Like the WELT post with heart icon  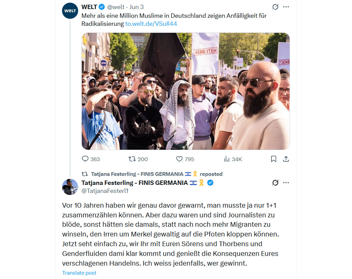coord(179,159)
